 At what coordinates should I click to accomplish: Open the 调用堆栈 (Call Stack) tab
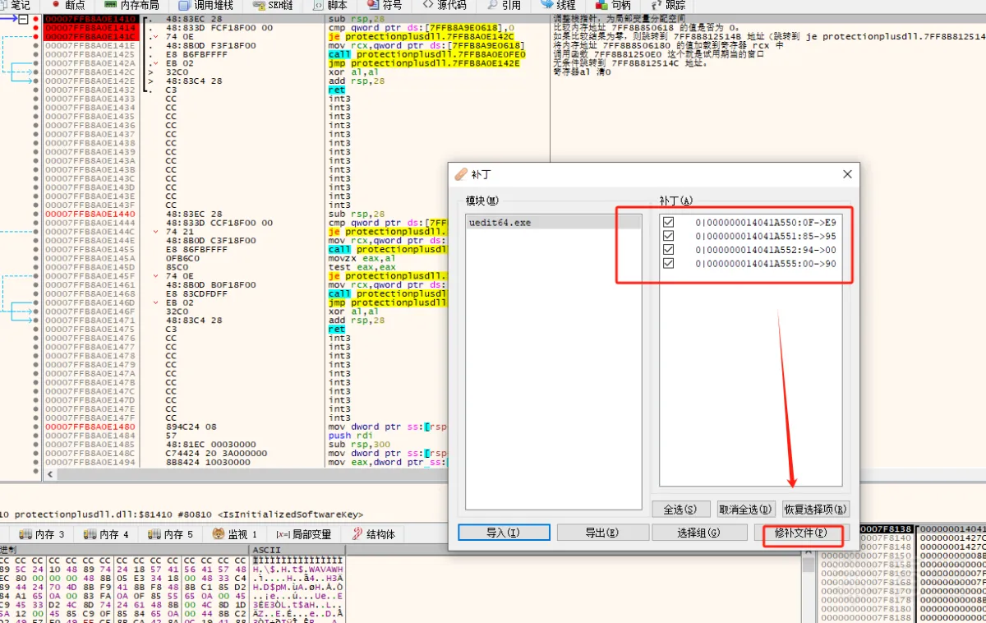pyautogui.click(x=209, y=5)
